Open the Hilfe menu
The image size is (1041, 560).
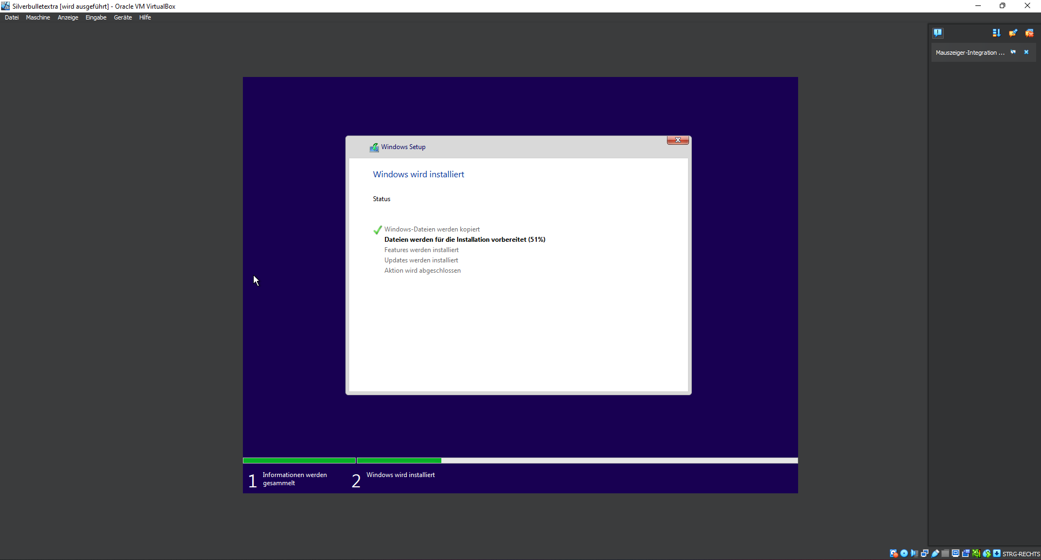(145, 17)
